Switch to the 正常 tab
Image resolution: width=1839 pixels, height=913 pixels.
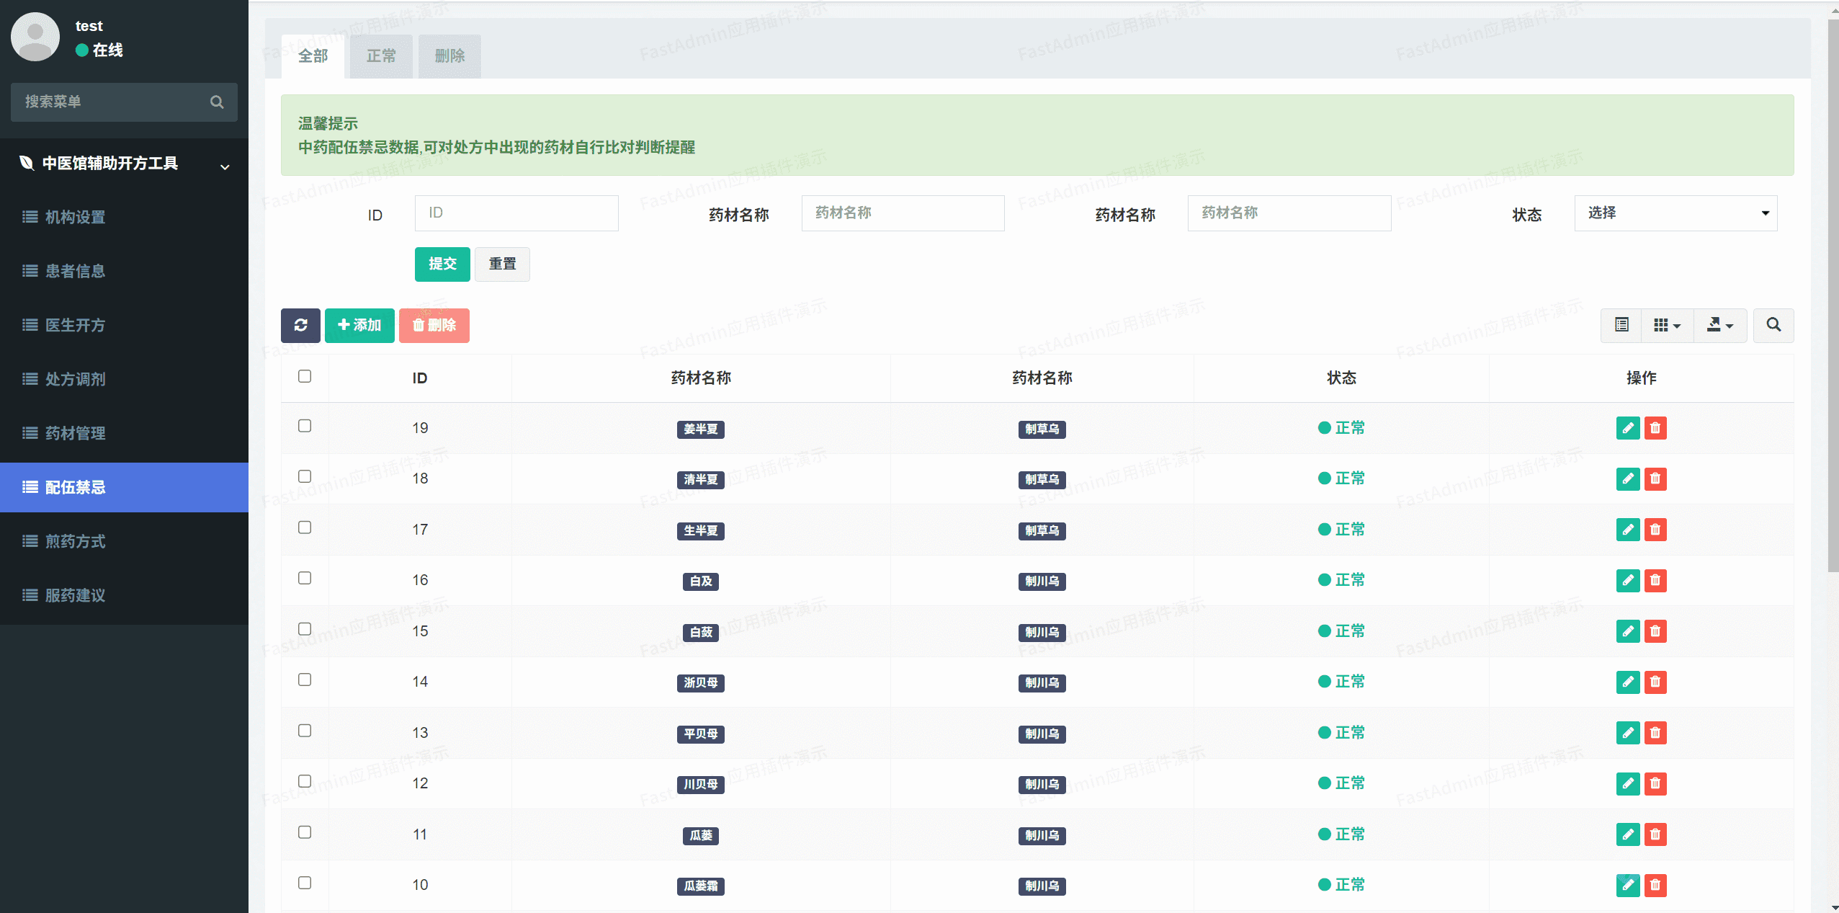381,56
